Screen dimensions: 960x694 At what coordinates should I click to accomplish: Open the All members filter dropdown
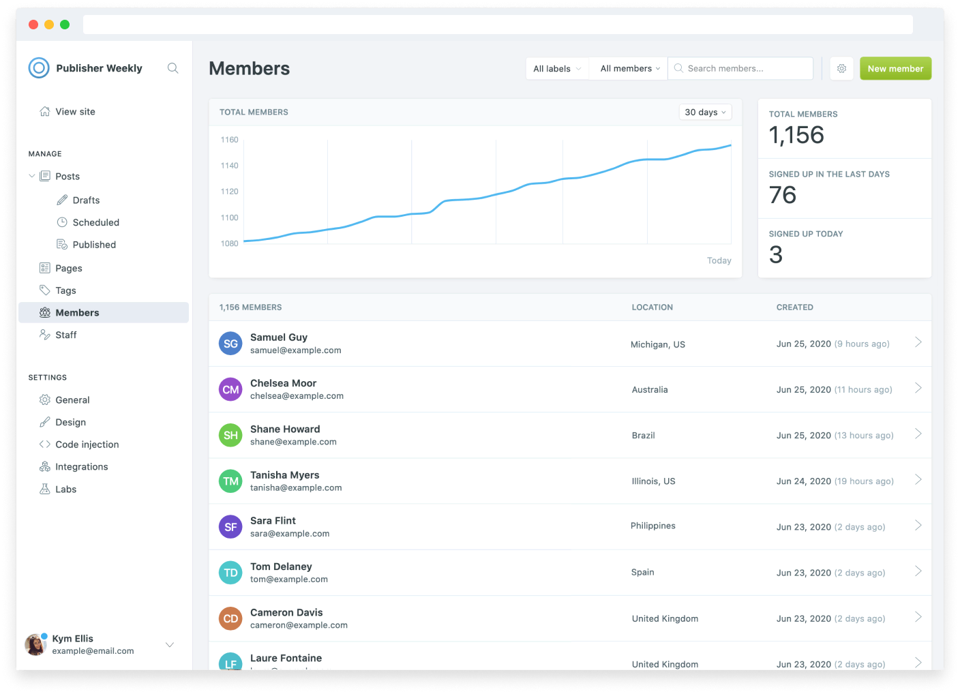[627, 68]
